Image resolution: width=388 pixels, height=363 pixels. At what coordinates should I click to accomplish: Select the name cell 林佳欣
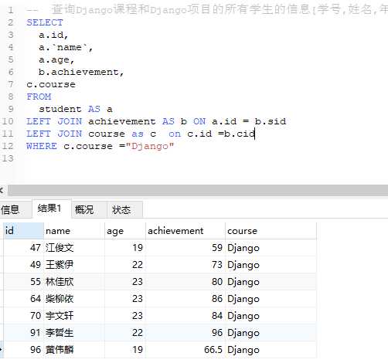(74, 282)
